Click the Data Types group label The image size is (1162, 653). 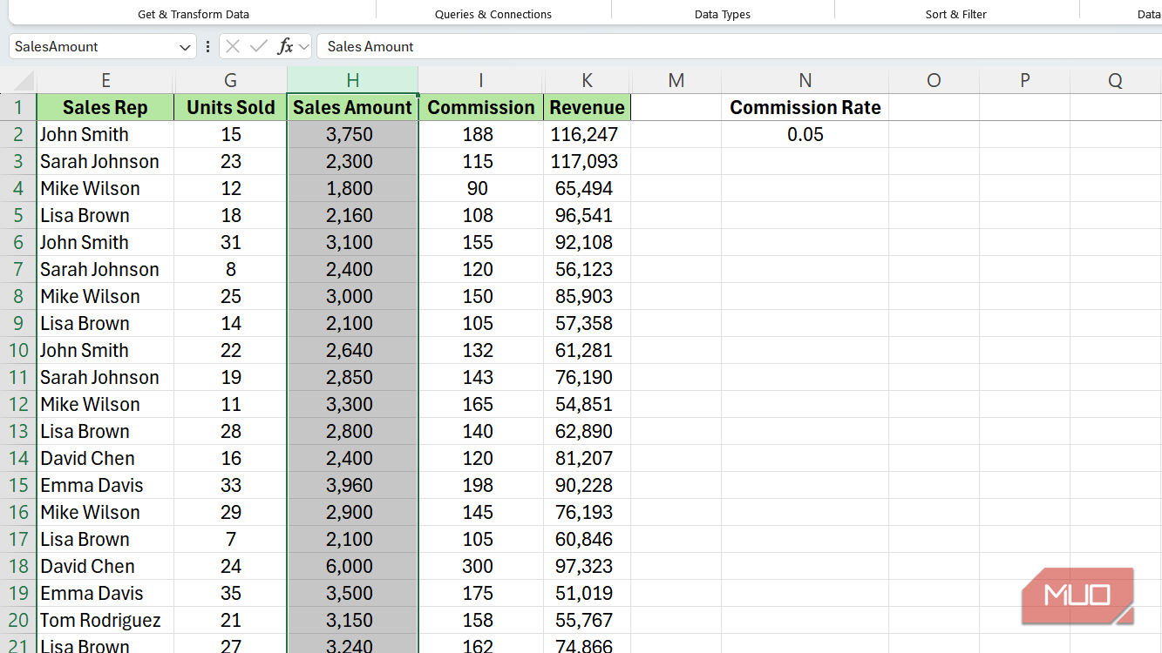click(723, 15)
